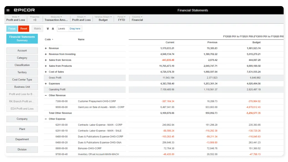This screenshot has width=288, height=162.
Task: Click the Epicor logo
Action: 24,10
